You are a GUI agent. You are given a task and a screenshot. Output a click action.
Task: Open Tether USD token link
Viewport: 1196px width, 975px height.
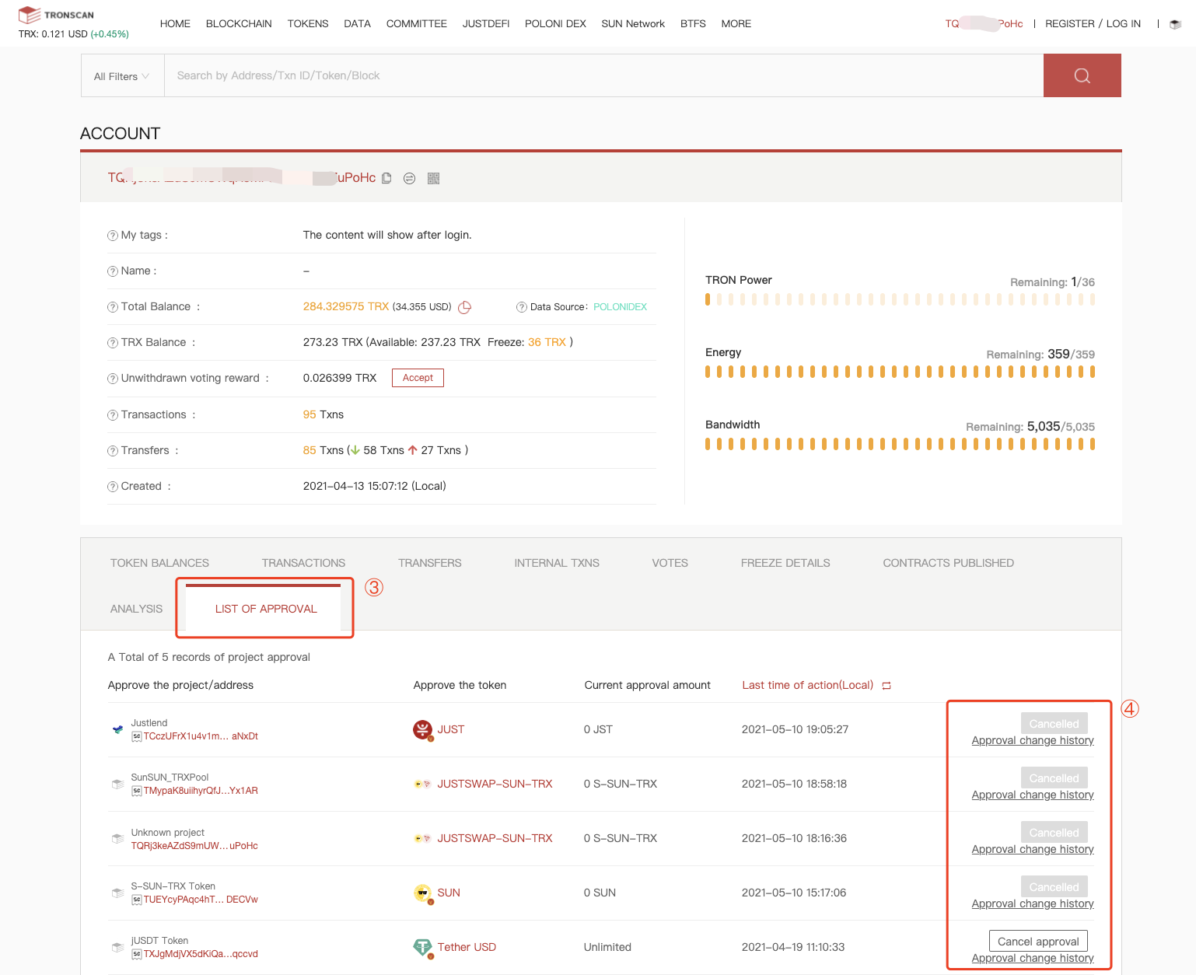[x=467, y=948]
